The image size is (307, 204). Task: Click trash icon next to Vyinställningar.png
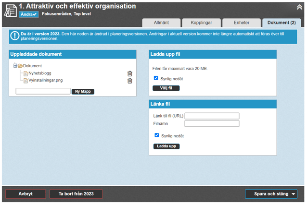[x=130, y=81]
